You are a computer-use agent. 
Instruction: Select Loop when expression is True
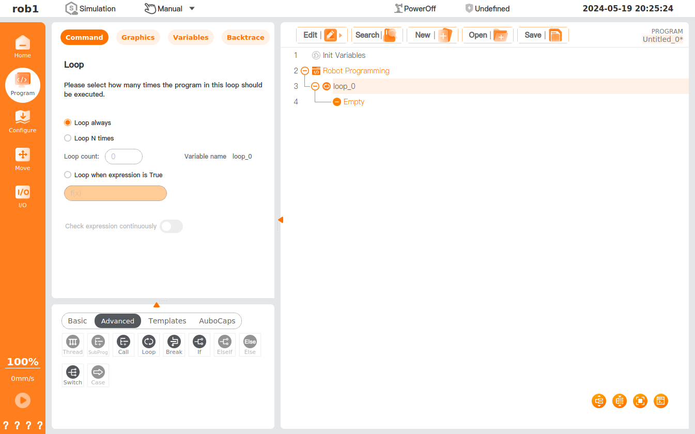(x=68, y=175)
